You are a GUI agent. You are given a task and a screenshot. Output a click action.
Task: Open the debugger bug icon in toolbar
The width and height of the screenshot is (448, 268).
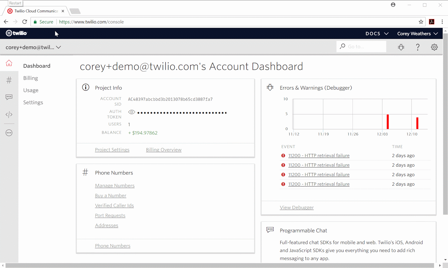click(401, 47)
